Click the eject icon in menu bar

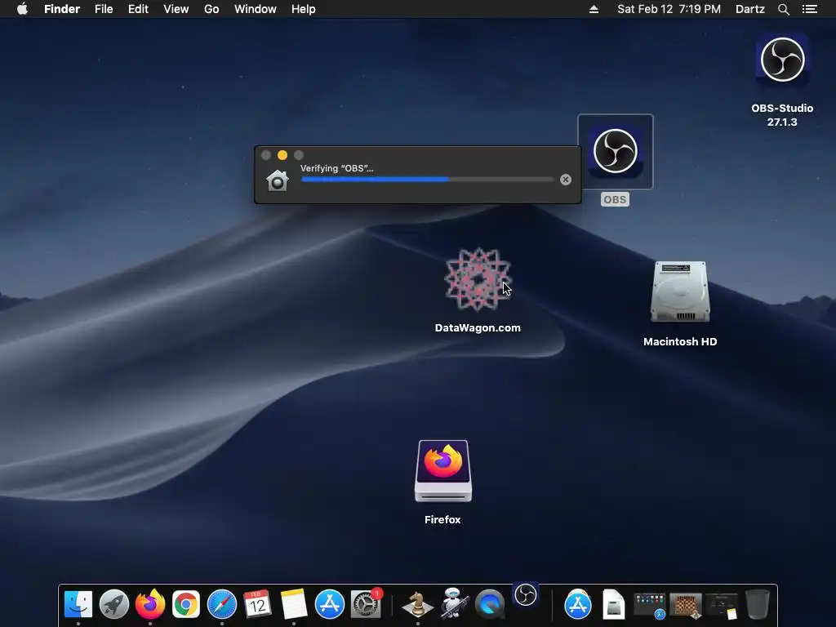pyautogui.click(x=594, y=9)
